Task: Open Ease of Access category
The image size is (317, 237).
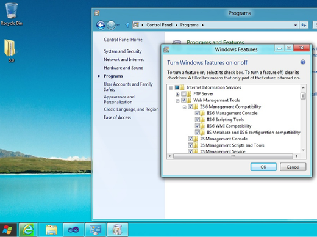Action: click(117, 117)
